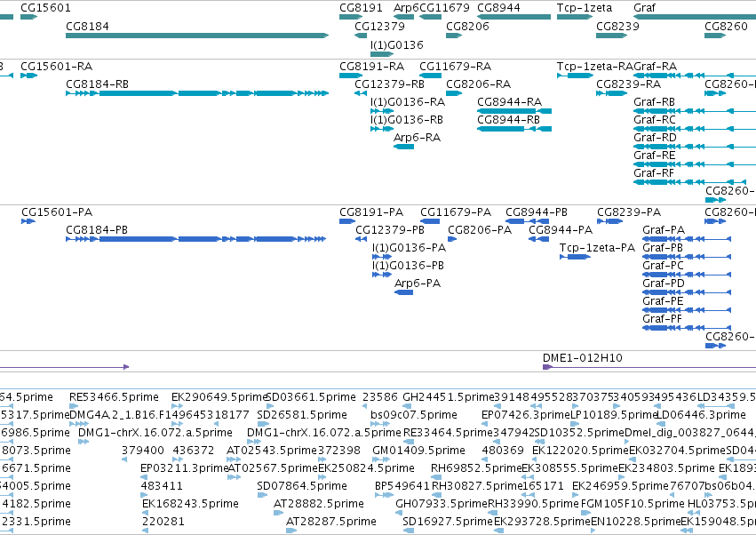756x535 pixels.
Task: Click the Arp6-RA transcript
Action: tap(404, 147)
